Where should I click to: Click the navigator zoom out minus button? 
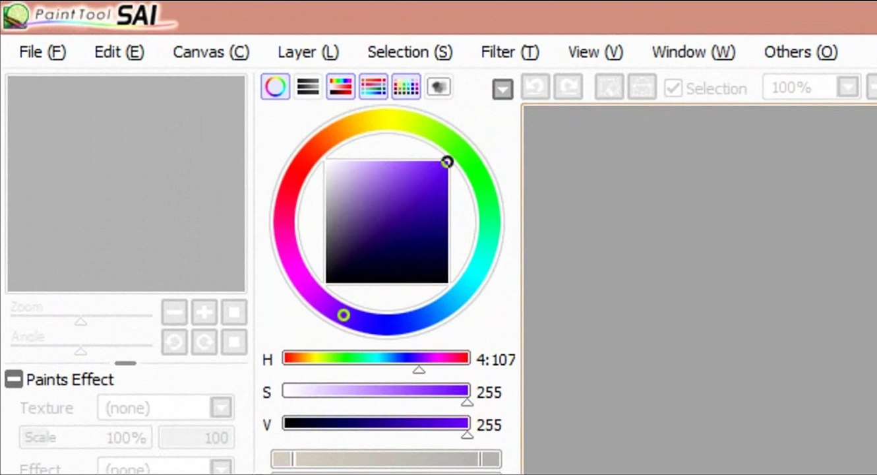[175, 312]
